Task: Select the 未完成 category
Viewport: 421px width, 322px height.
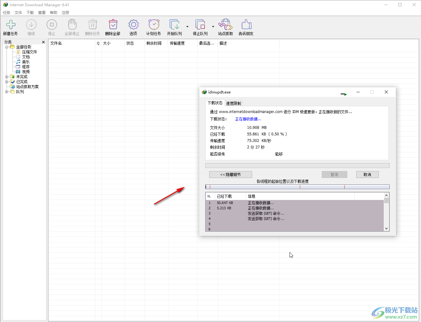Action: click(x=22, y=77)
